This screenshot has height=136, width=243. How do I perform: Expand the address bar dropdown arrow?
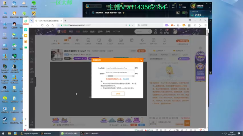[133, 25]
